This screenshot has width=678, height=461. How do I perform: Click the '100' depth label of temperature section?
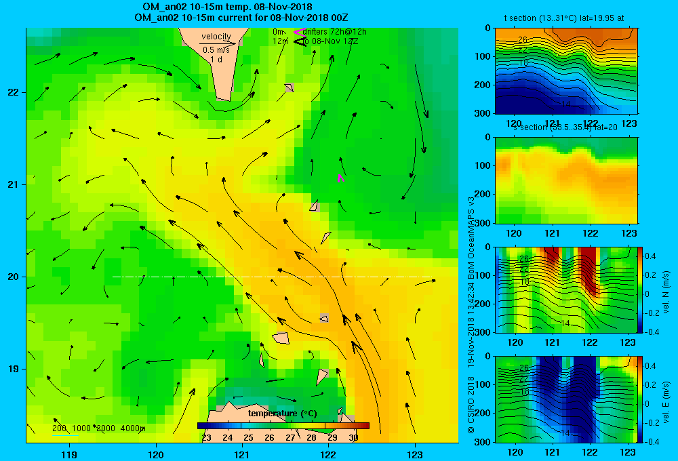pos(483,56)
